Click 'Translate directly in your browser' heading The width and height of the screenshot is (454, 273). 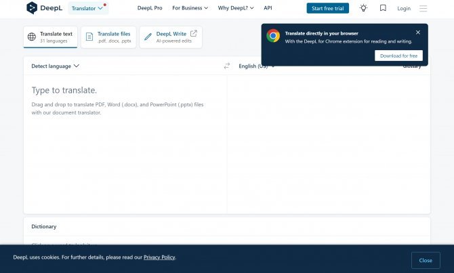(x=321, y=33)
